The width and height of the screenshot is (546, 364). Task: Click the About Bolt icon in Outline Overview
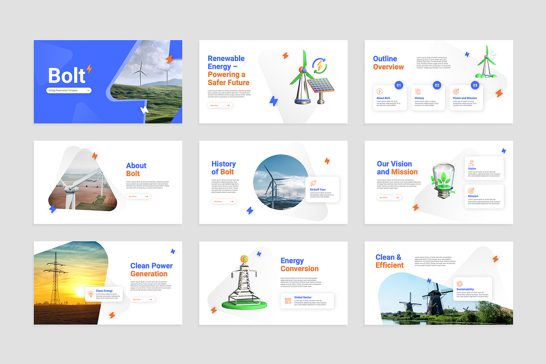tap(379, 91)
